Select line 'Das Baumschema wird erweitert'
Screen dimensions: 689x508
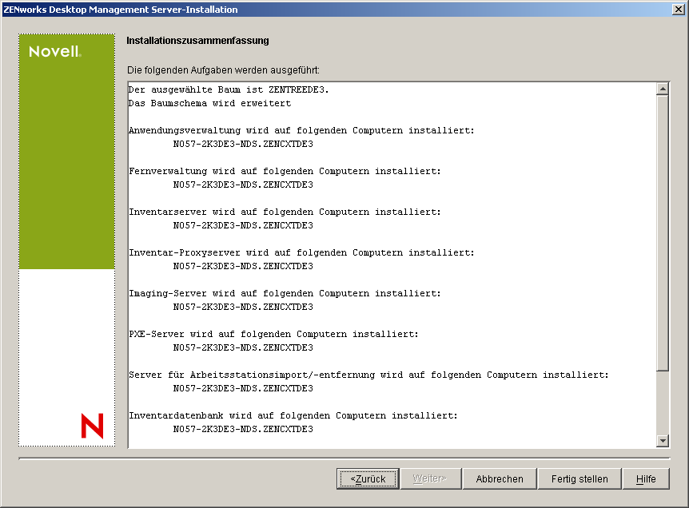pos(209,103)
